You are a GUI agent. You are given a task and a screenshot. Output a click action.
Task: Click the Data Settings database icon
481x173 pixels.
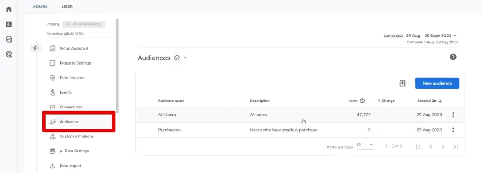(53, 151)
